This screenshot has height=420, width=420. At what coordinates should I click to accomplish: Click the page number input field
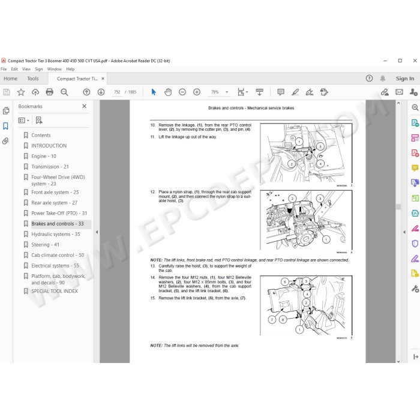(117, 92)
